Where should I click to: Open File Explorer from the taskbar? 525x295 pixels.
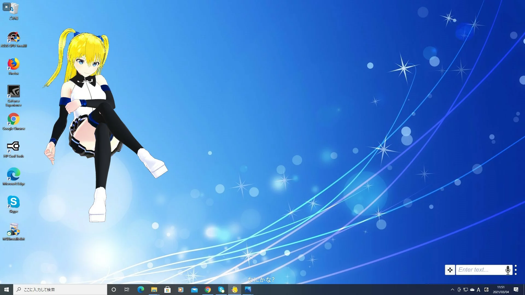[154, 290]
